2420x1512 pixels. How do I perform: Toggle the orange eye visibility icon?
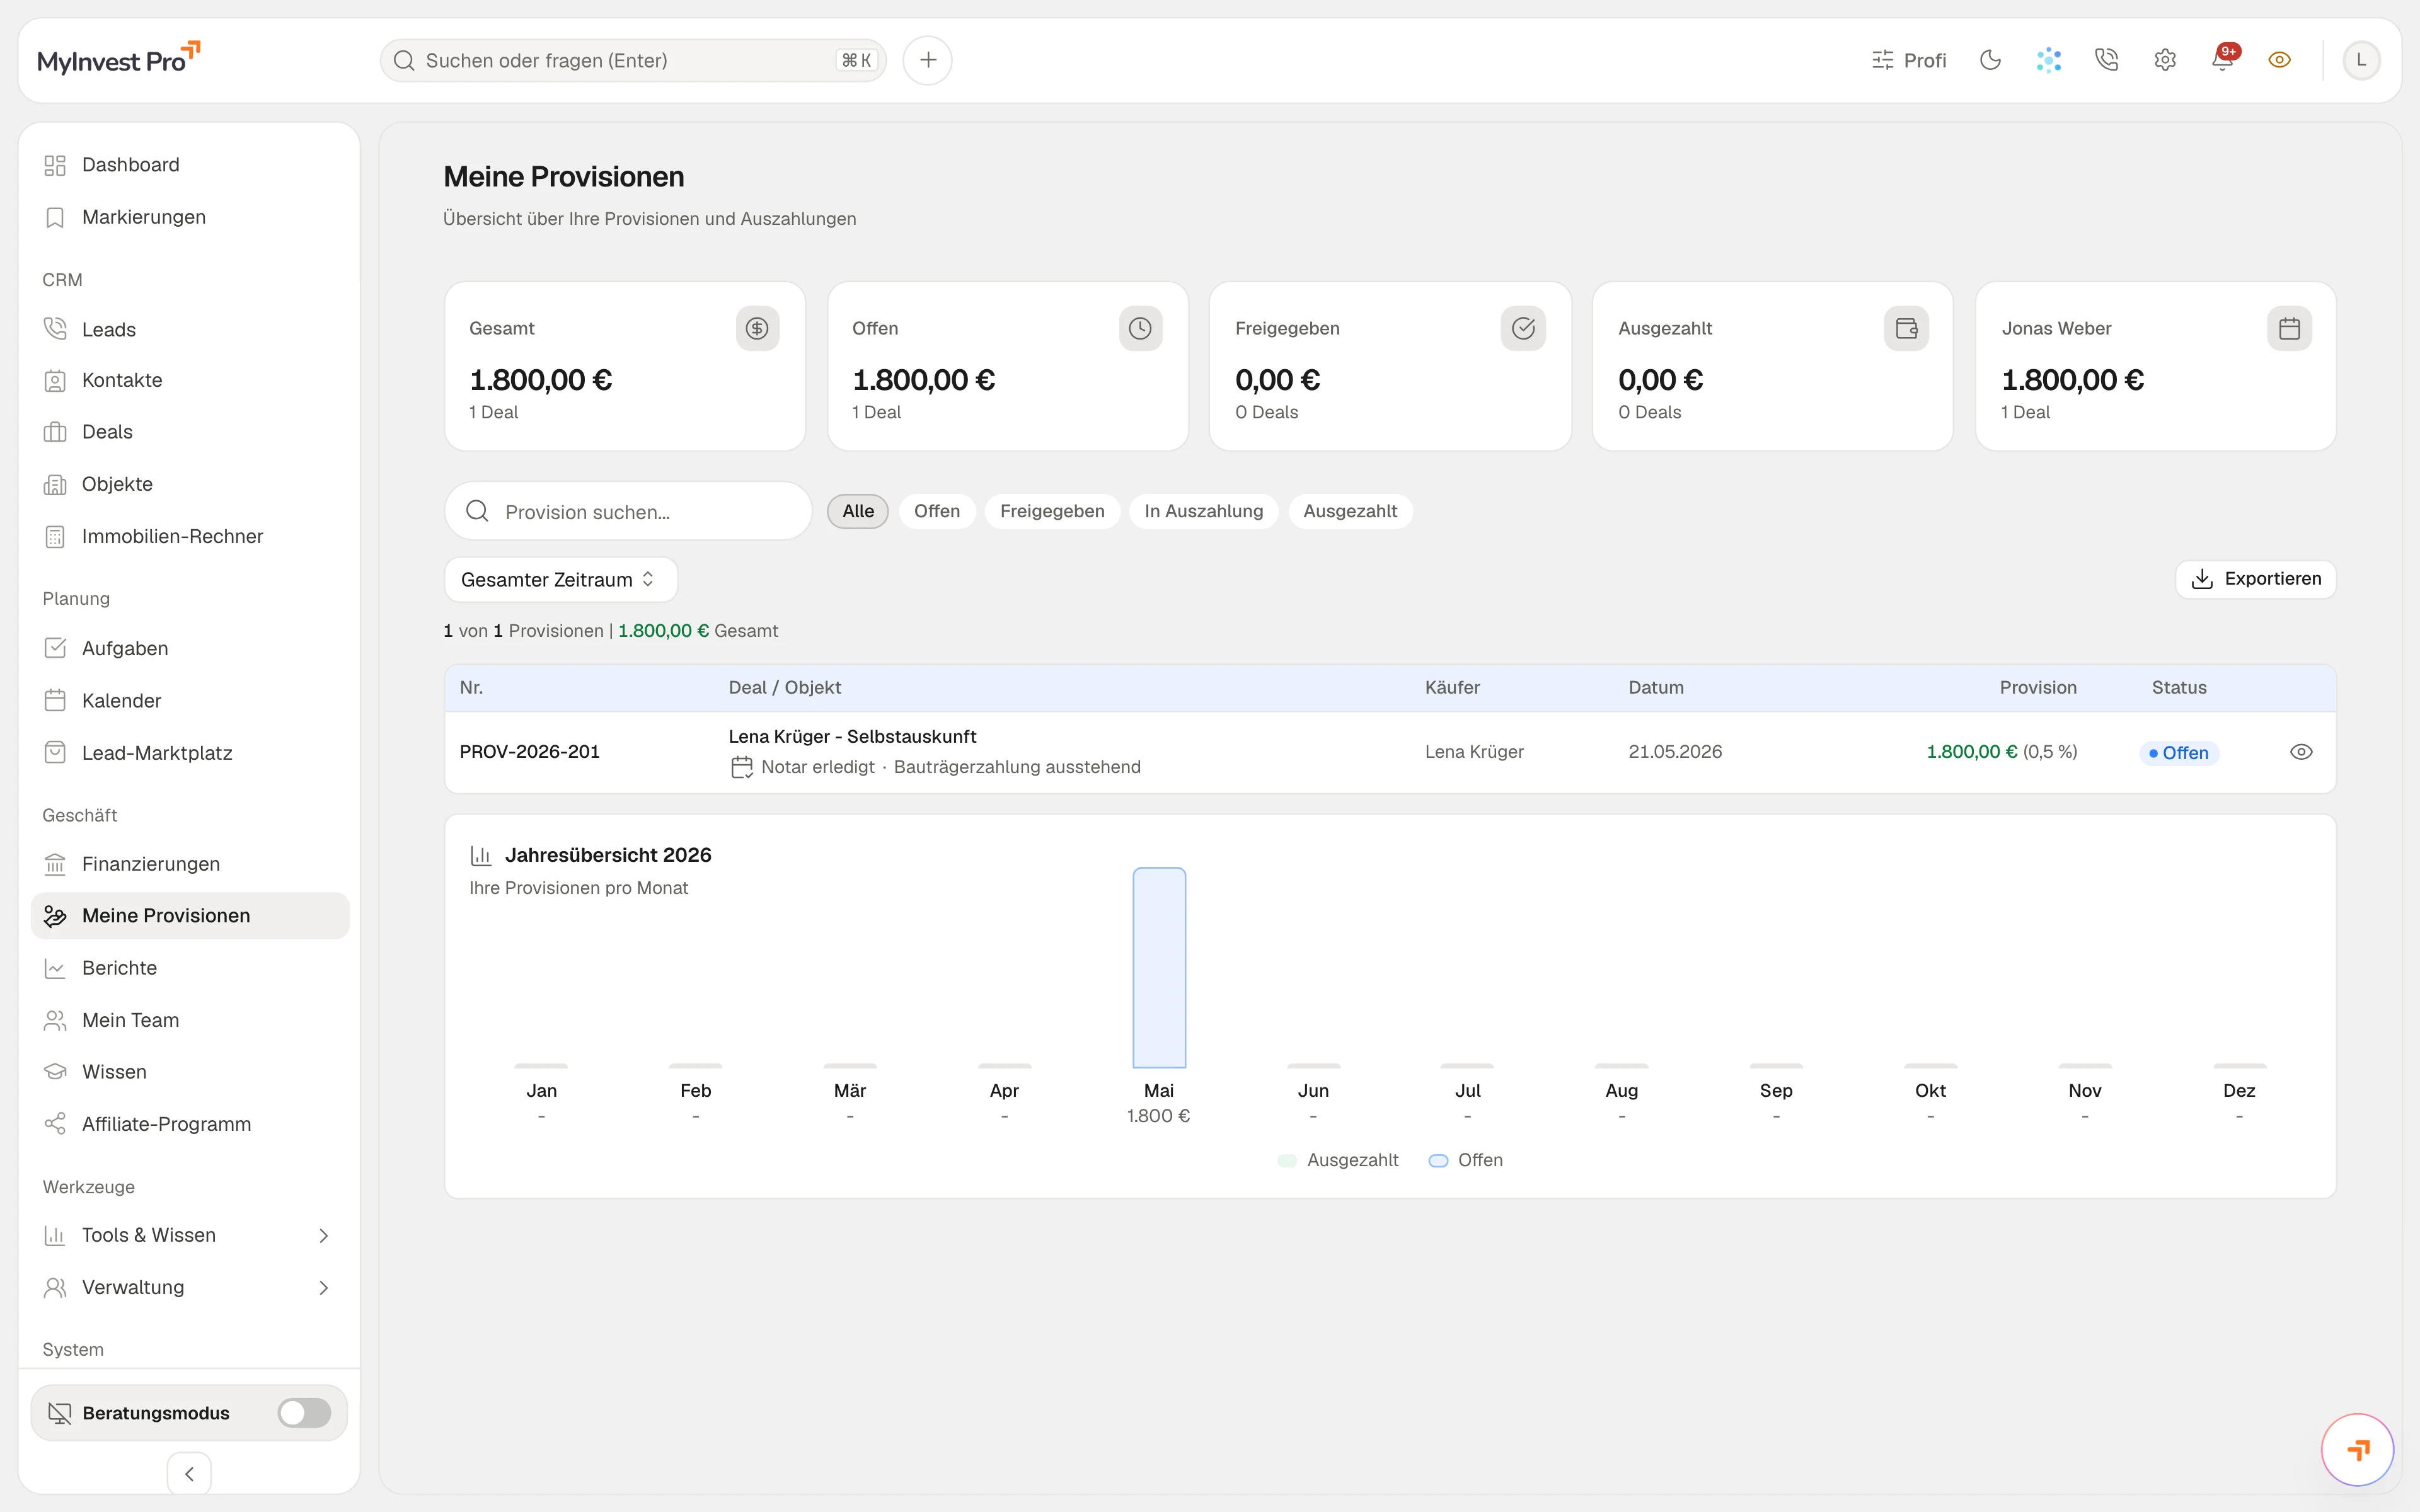[2280, 60]
